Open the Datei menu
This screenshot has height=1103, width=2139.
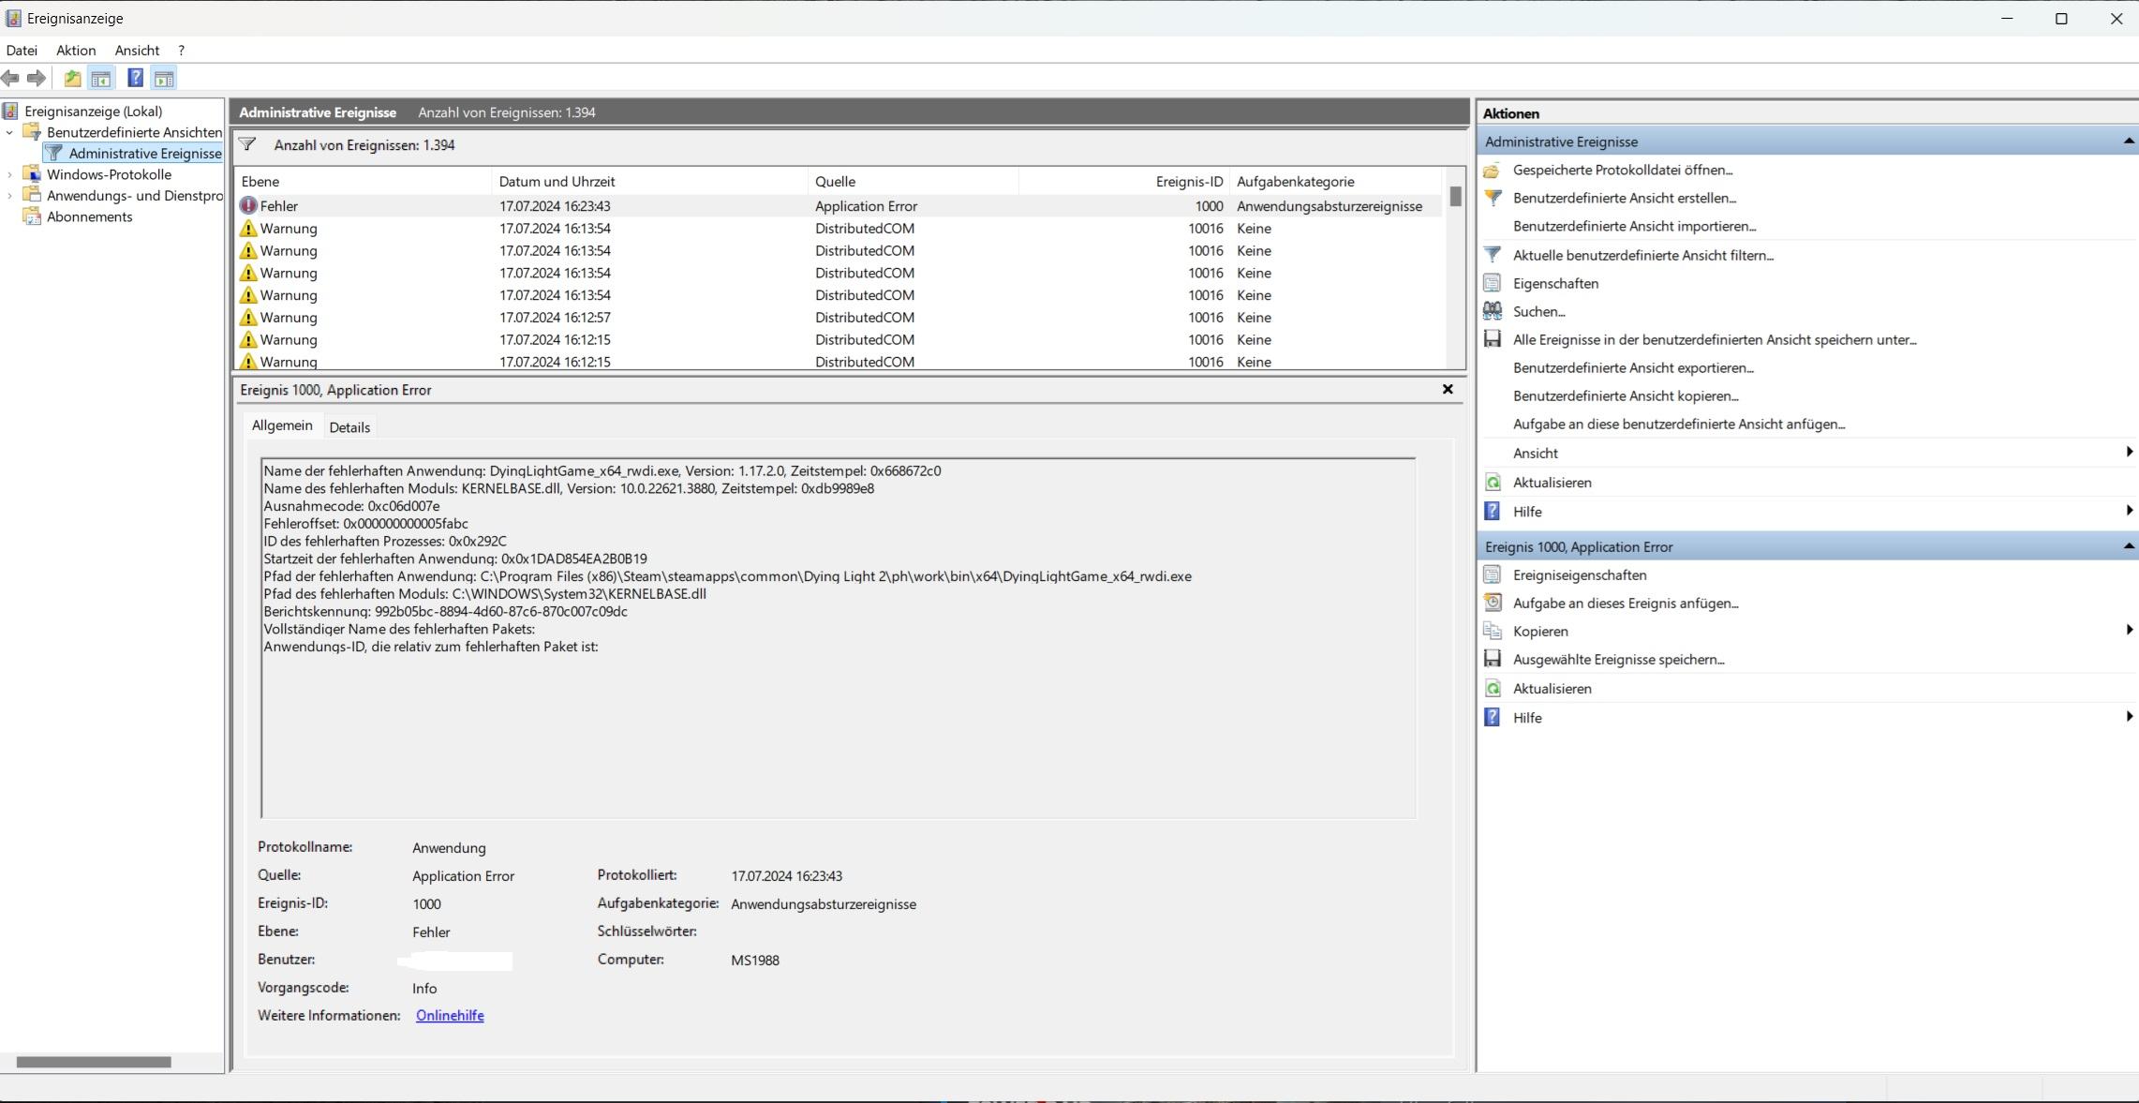click(x=22, y=51)
